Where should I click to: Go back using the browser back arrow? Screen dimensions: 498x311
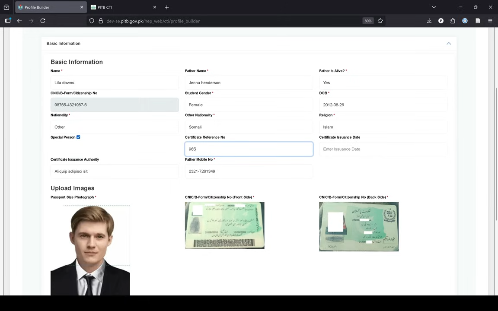point(19,21)
